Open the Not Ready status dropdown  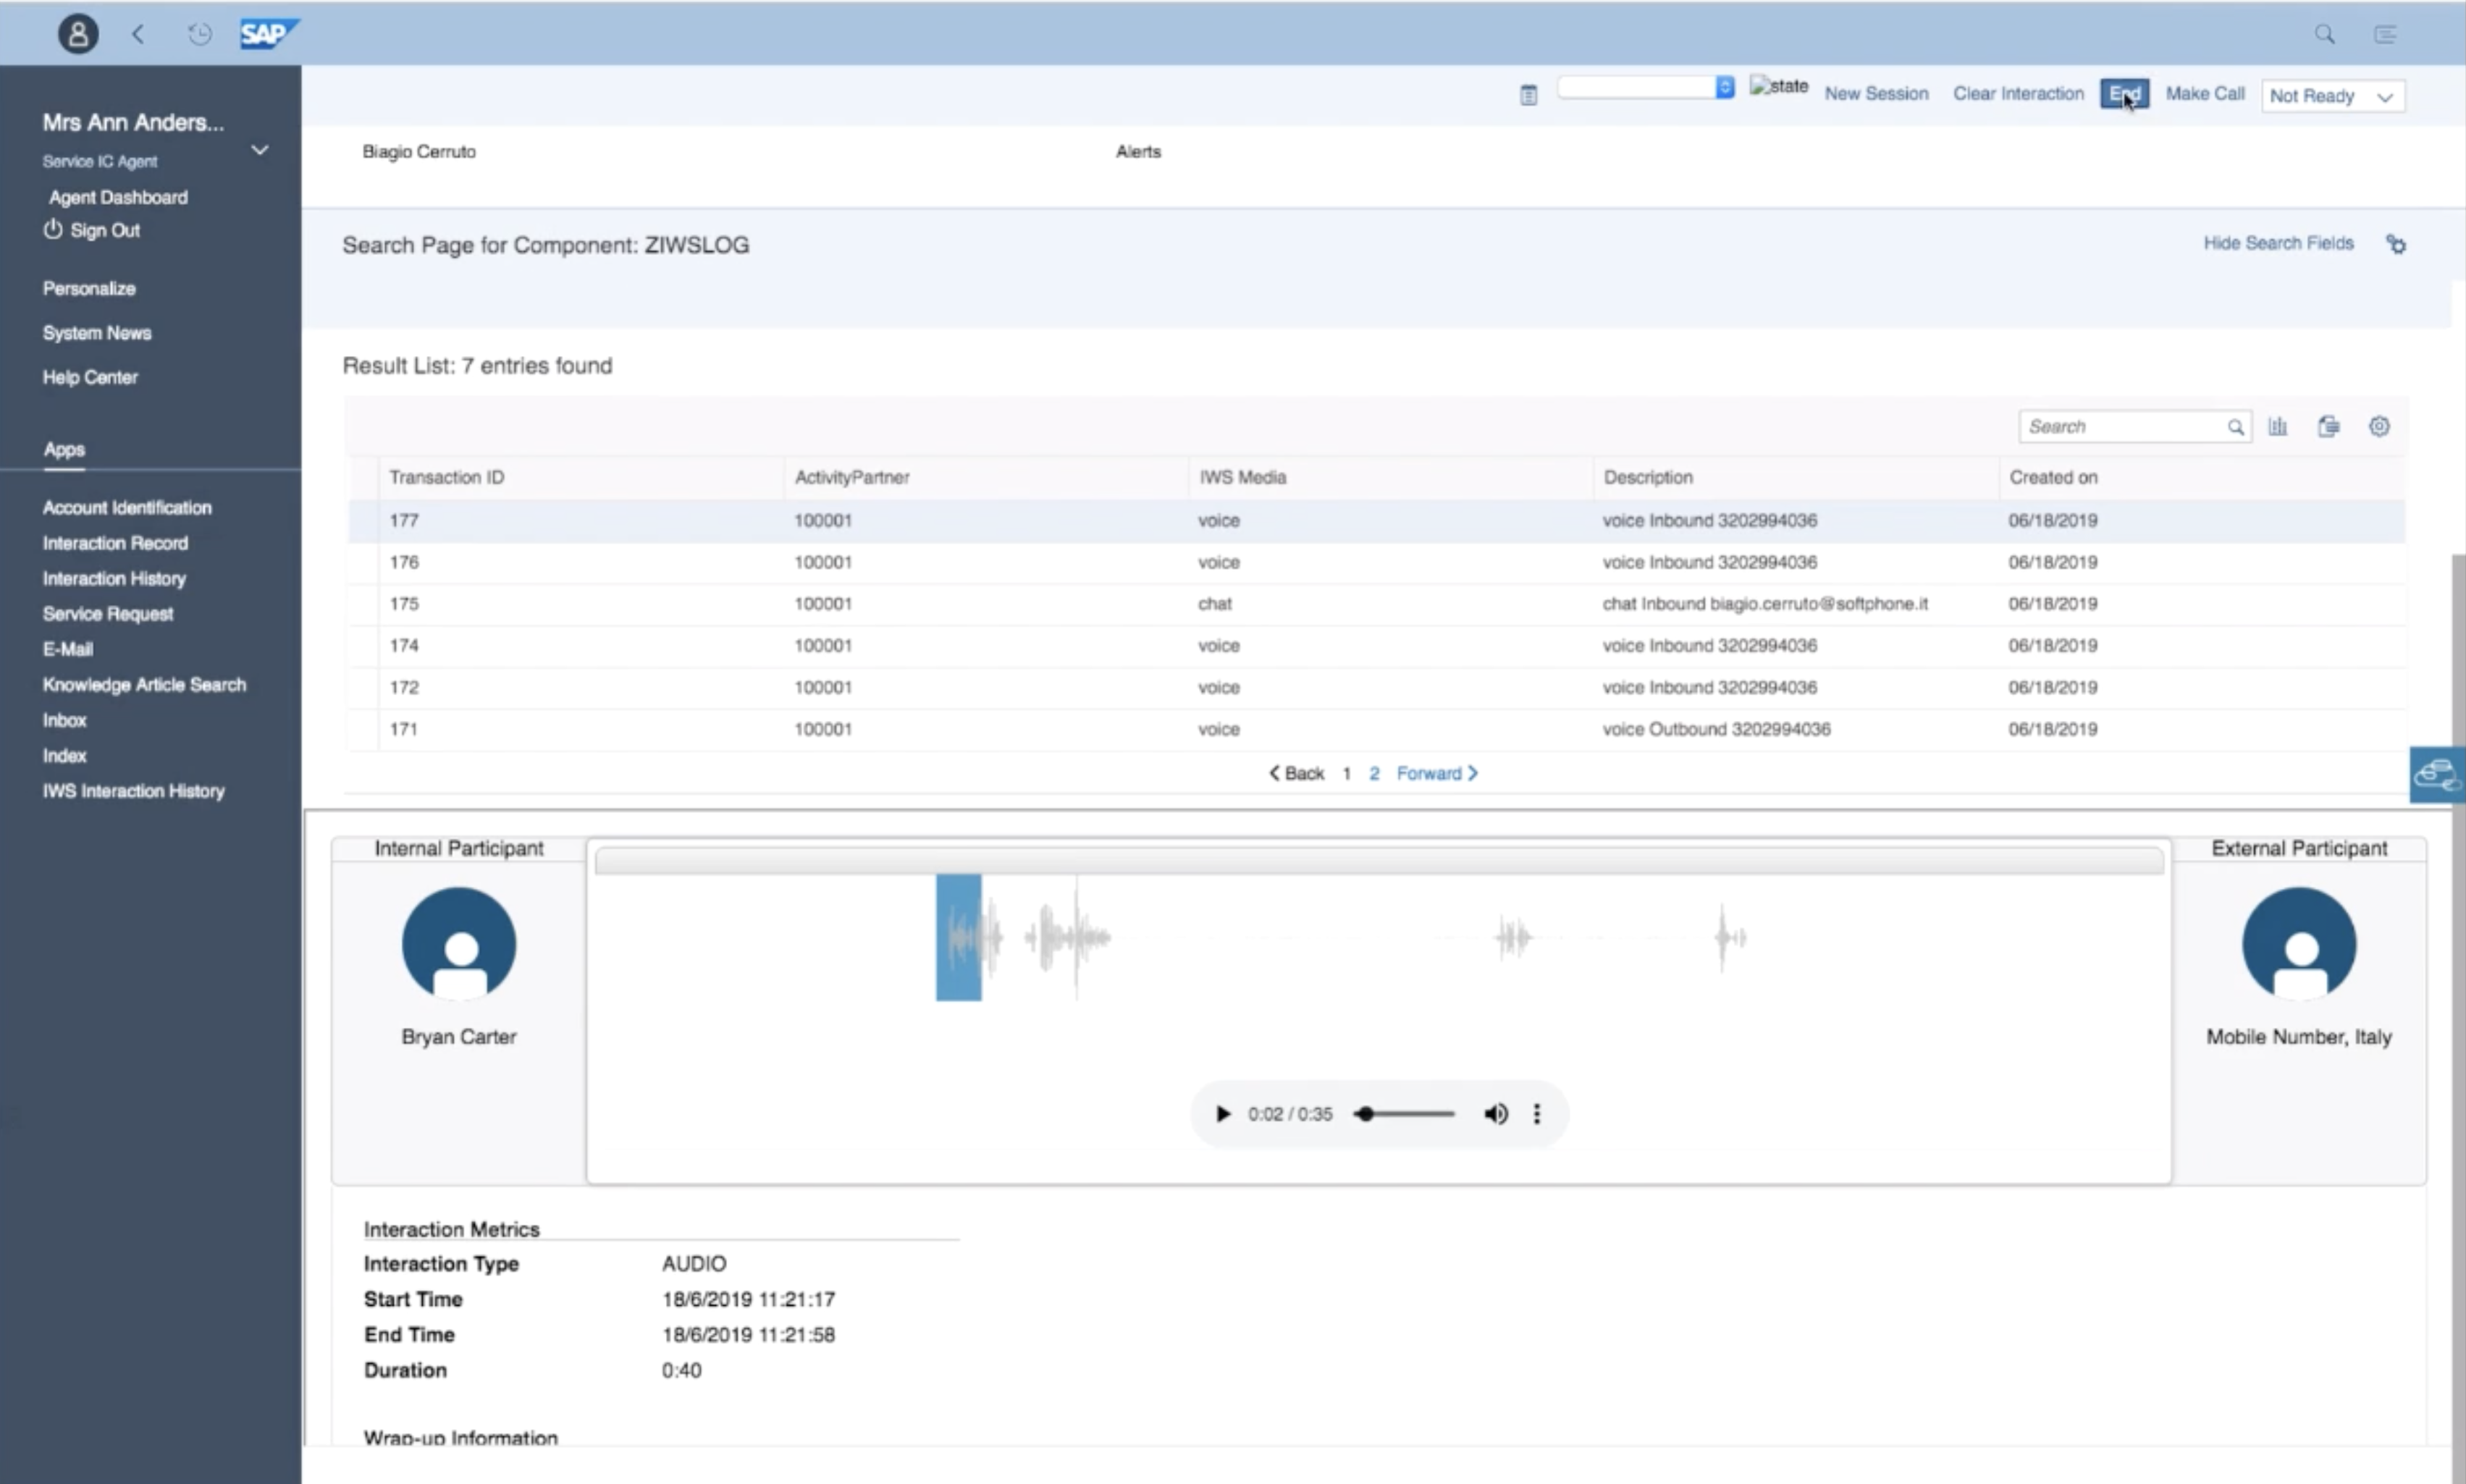pyautogui.click(x=2386, y=96)
